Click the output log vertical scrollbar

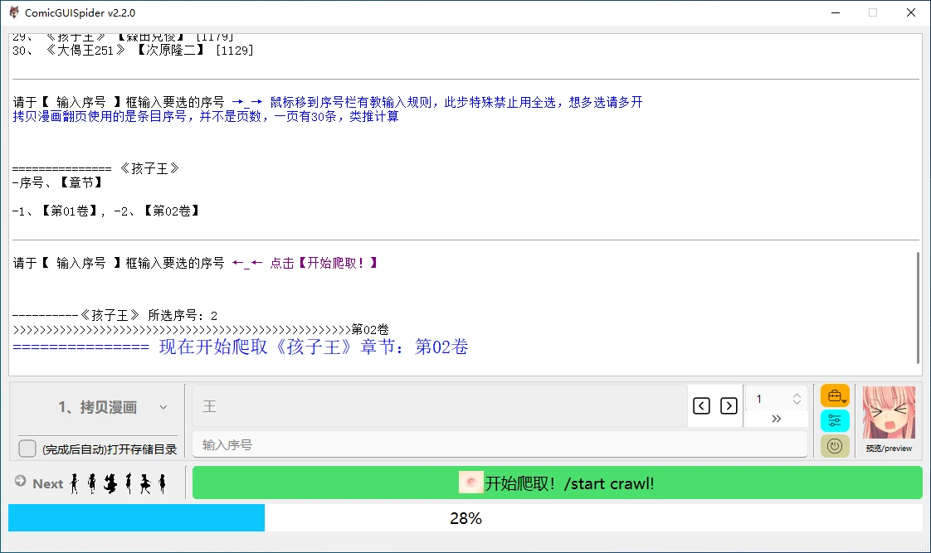[x=917, y=307]
